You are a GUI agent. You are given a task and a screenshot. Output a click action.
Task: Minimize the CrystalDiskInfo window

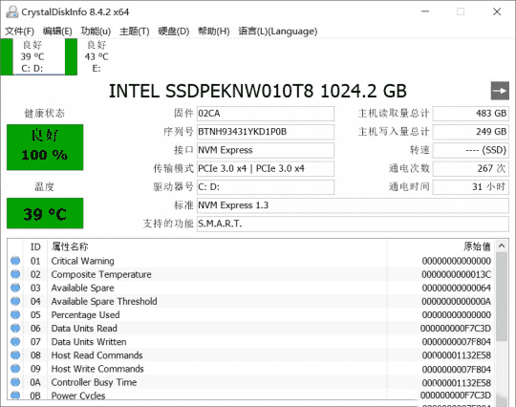coord(425,11)
